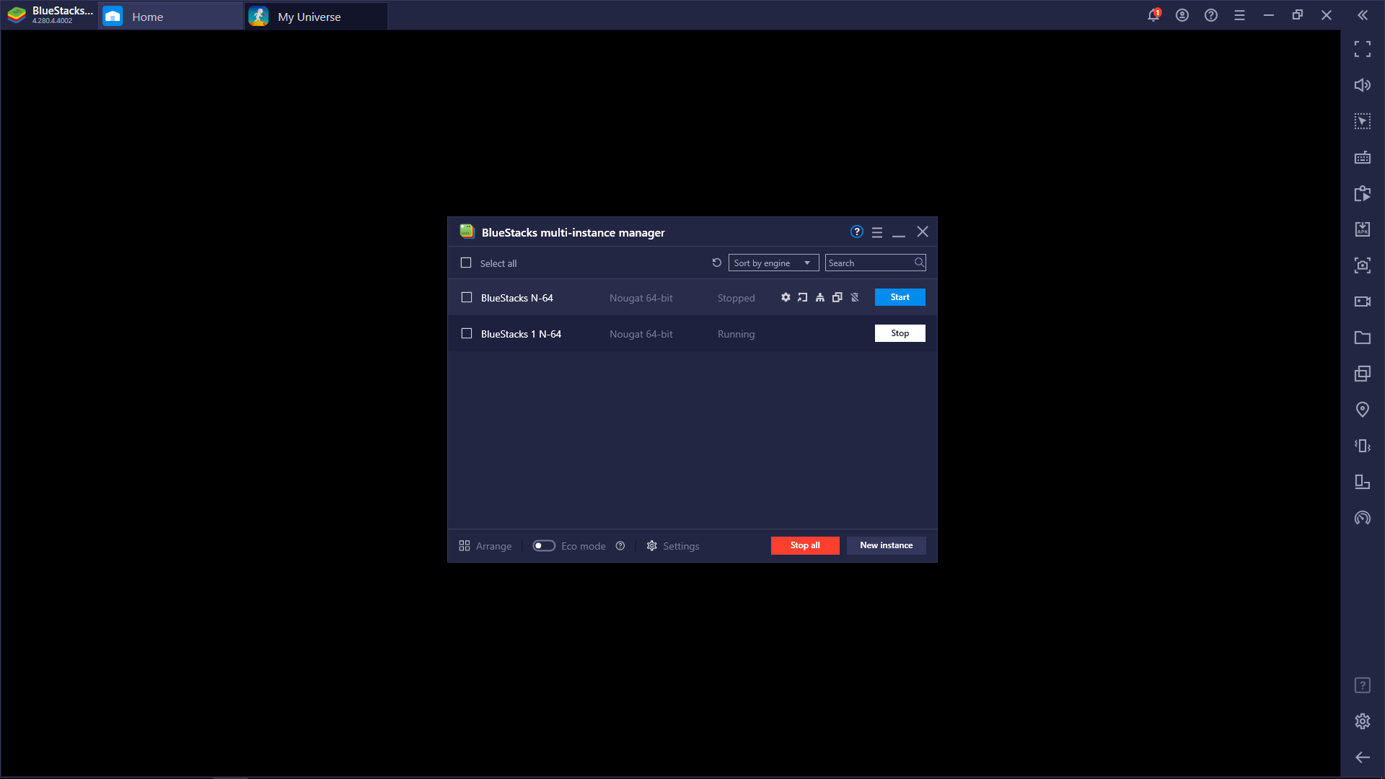Clone the BlueStacks N-64 instance
This screenshot has height=779, width=1385.
(x=837, y=297)
